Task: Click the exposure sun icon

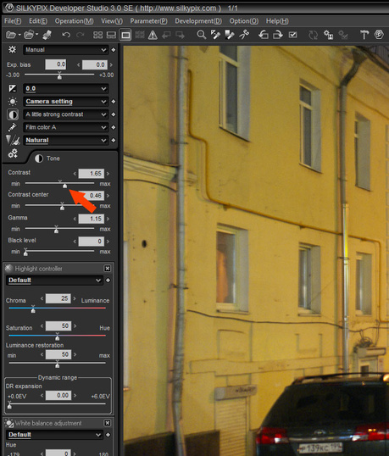Action: click(x=12, y=50)
